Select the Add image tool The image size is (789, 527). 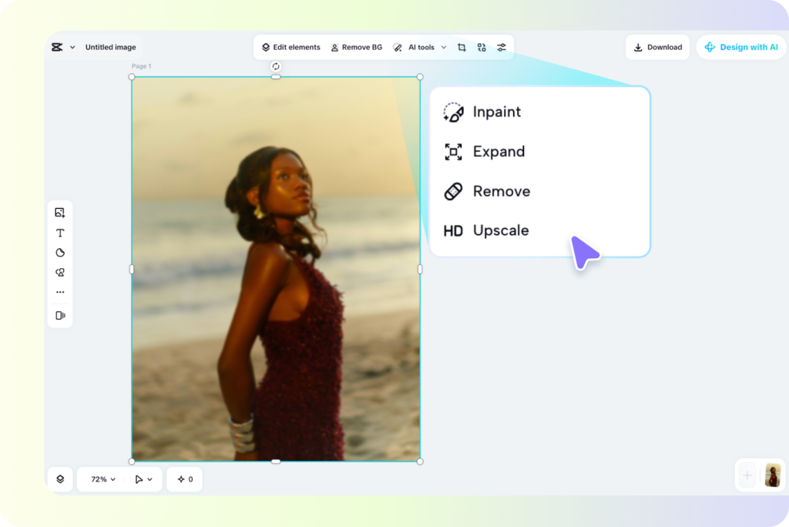coord(60,212)
